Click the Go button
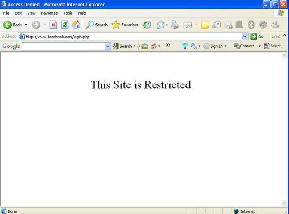Image resolution: width=289 pixels, height=214 pixels. 257,37
